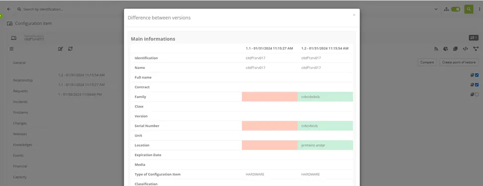Click the stack icon beside version 1.2
The width and height of the screenshot is (483, 186).
click(x=472, y=75)
